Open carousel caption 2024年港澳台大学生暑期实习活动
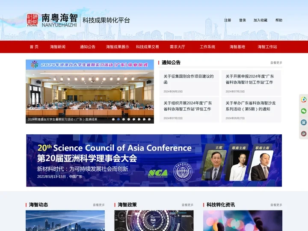This screenshot has width=308, height=231. point(62,119)
